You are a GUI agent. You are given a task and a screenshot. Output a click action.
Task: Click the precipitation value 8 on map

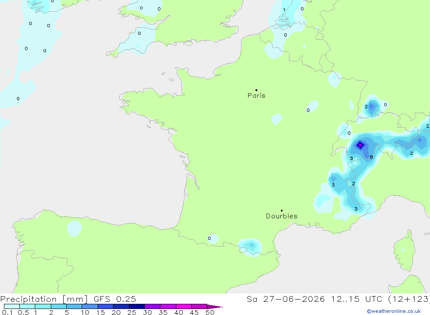(x=372, y=157)
